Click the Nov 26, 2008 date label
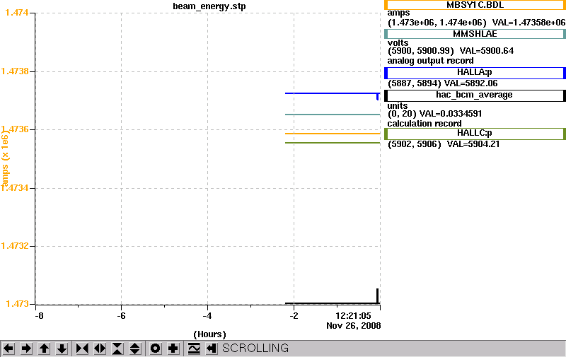This screenshot has width=566, height=357. (353, 326)
